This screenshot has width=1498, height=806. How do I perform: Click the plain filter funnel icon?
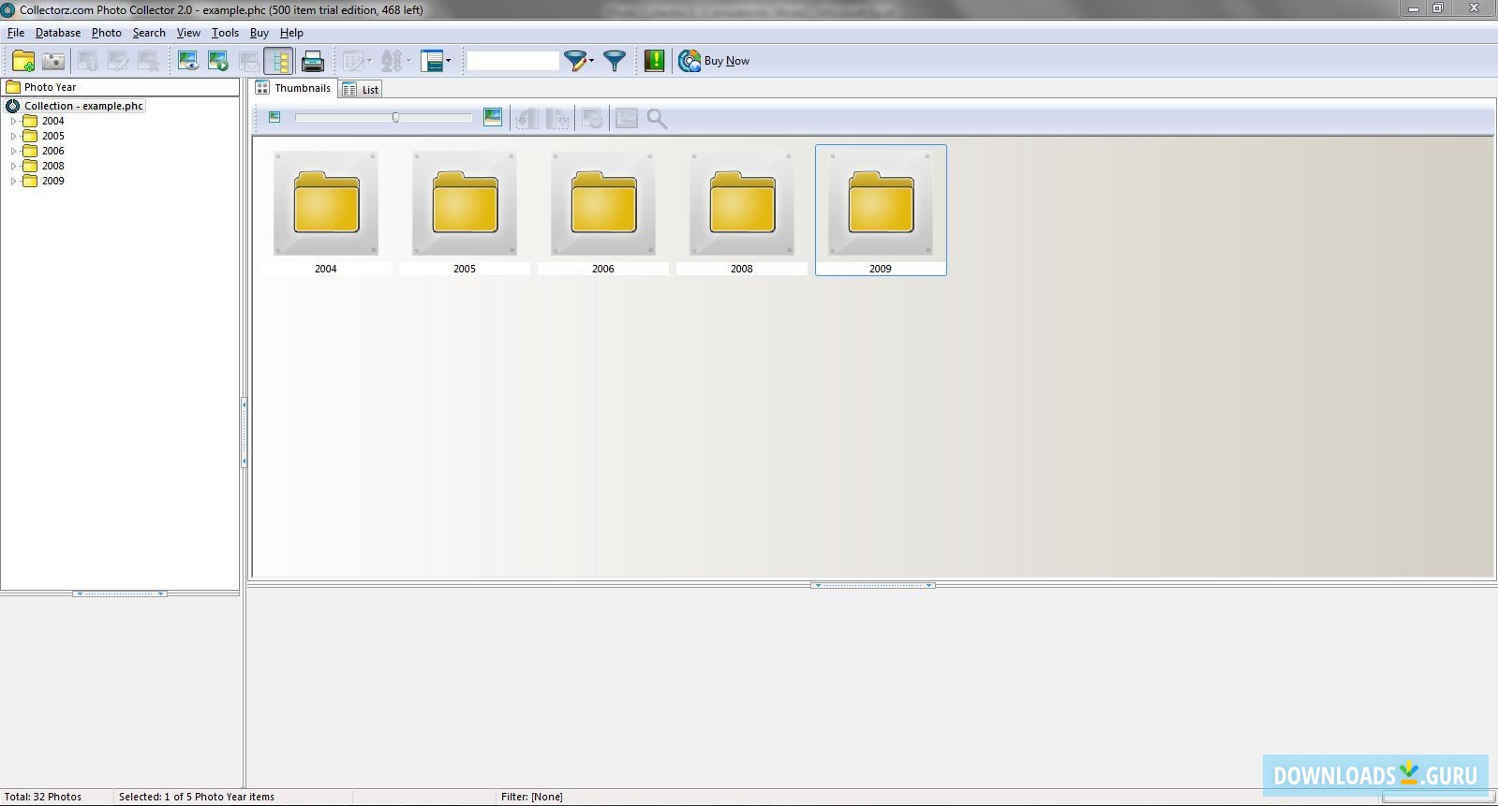(615, 62)
